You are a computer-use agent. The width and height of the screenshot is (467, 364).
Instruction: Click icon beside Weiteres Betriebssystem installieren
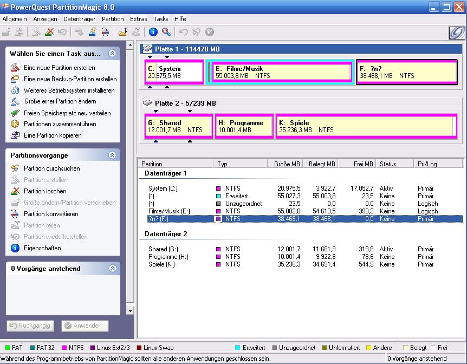(x=15, y=90)
